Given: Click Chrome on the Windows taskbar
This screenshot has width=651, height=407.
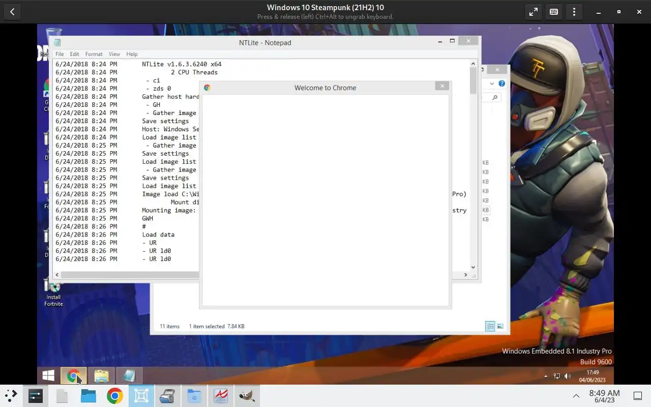Looking at the screenshot, I should [x=73, y=376].
